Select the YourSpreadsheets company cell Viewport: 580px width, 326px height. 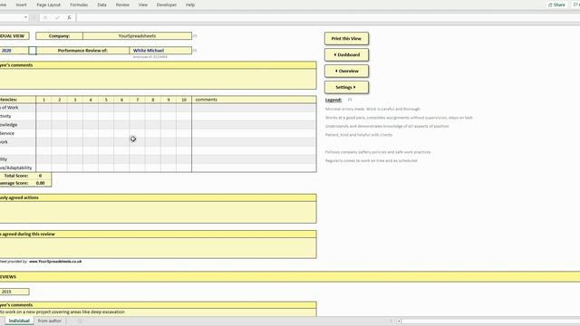pyautogui.click(x=137, y=36)
